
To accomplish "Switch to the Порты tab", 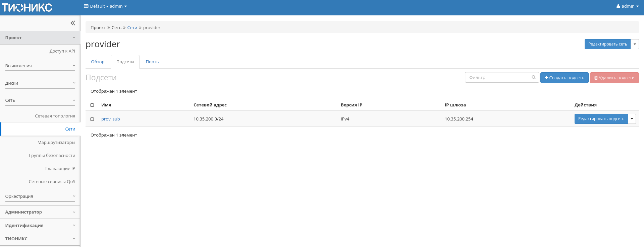I will click(153, 62).
